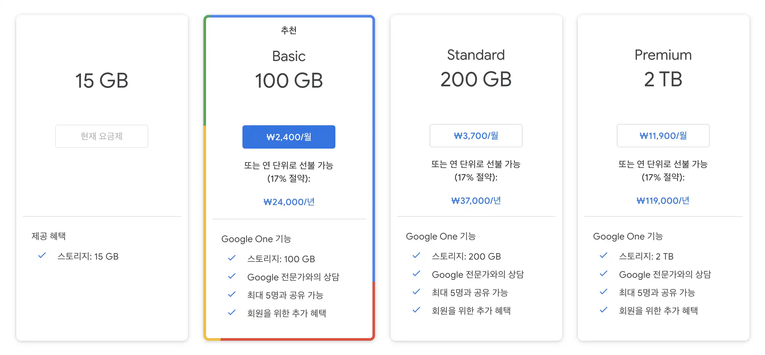Screen dimensions: 765x355
Task: Open the ₩37,000/년 Standard annual option
Action: [475, 201]
